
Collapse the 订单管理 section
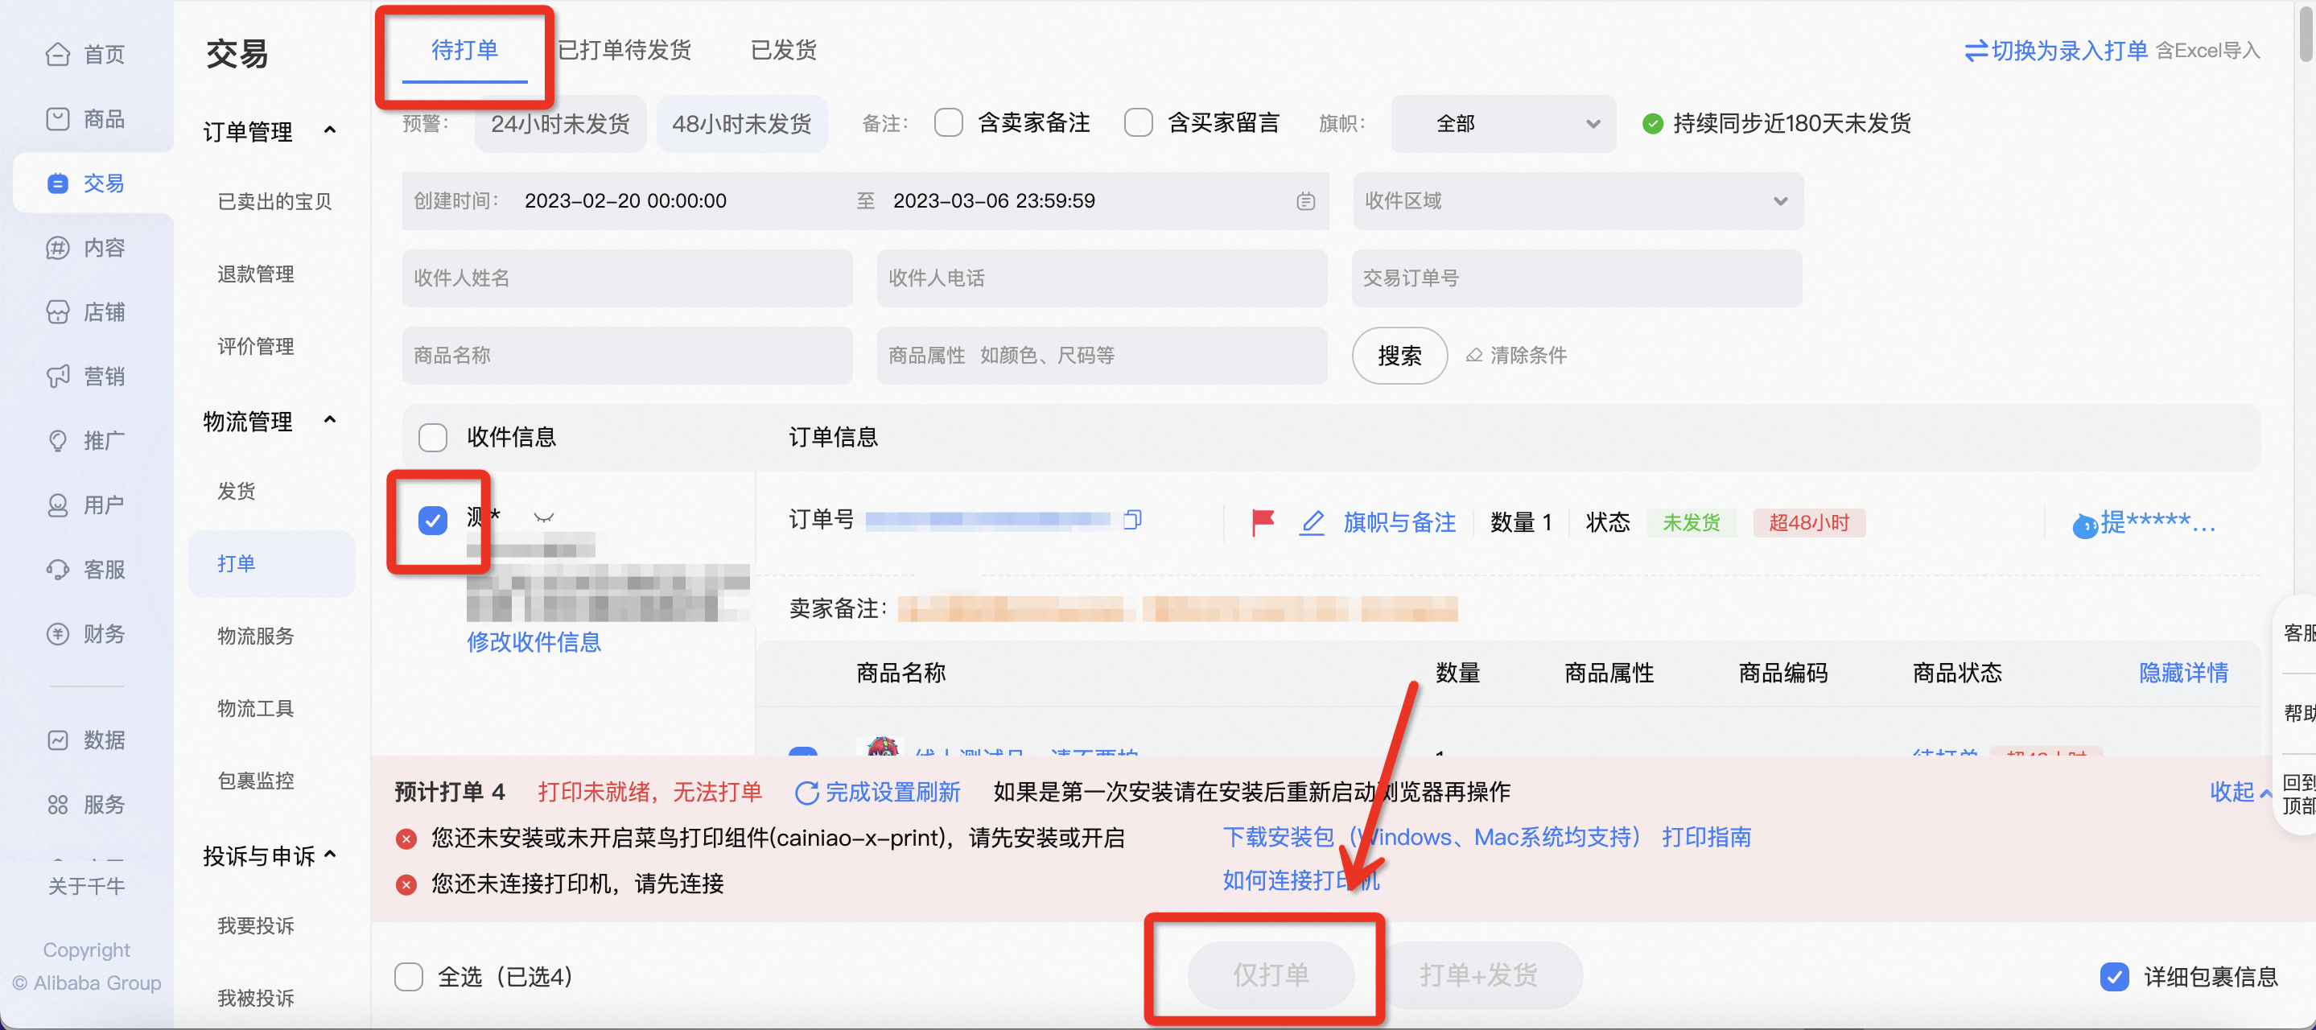pyautogui.click(x=330, y=131)
